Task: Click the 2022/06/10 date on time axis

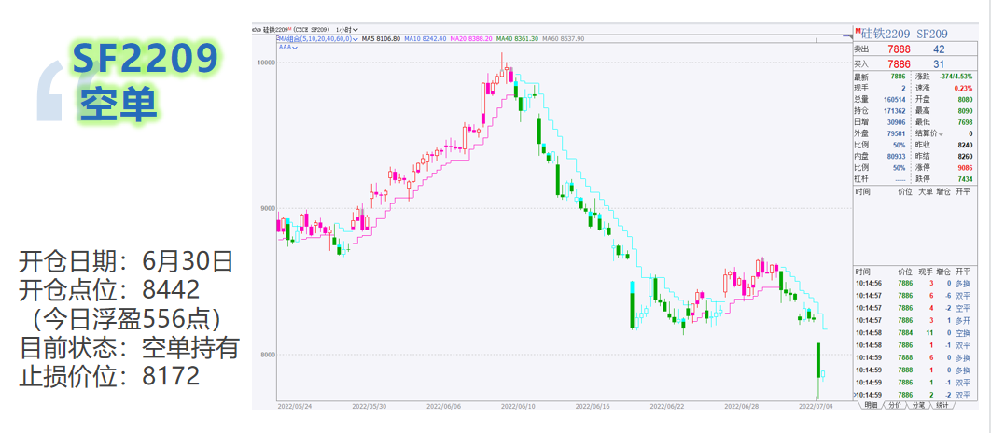Action: (x=517, y=406)
